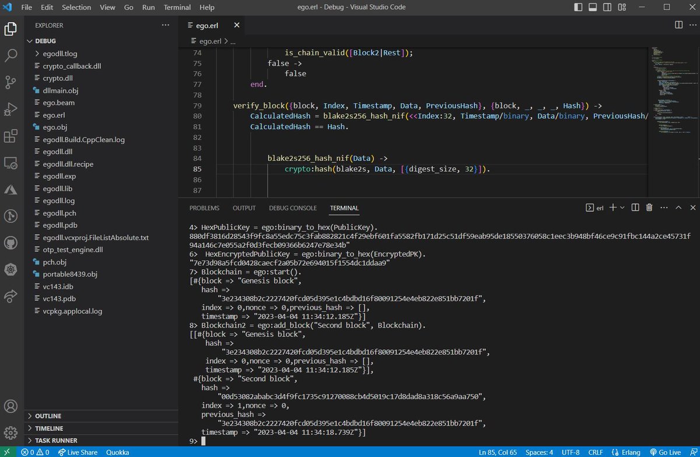Maximize the terminal panel size

(678, 208)
